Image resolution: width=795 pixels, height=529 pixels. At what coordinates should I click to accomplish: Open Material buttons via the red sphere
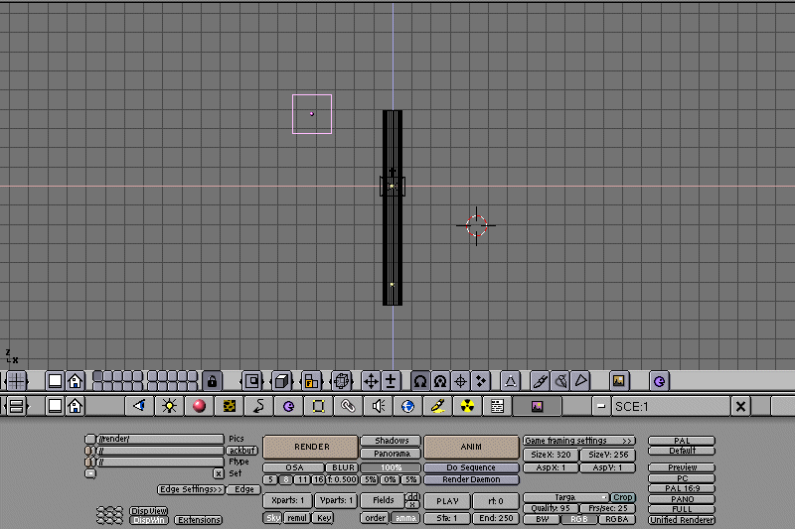(x=199, y=406)
